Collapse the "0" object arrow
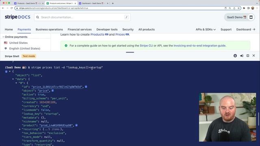This screenshot has width=260, height=146. (16, 83)
